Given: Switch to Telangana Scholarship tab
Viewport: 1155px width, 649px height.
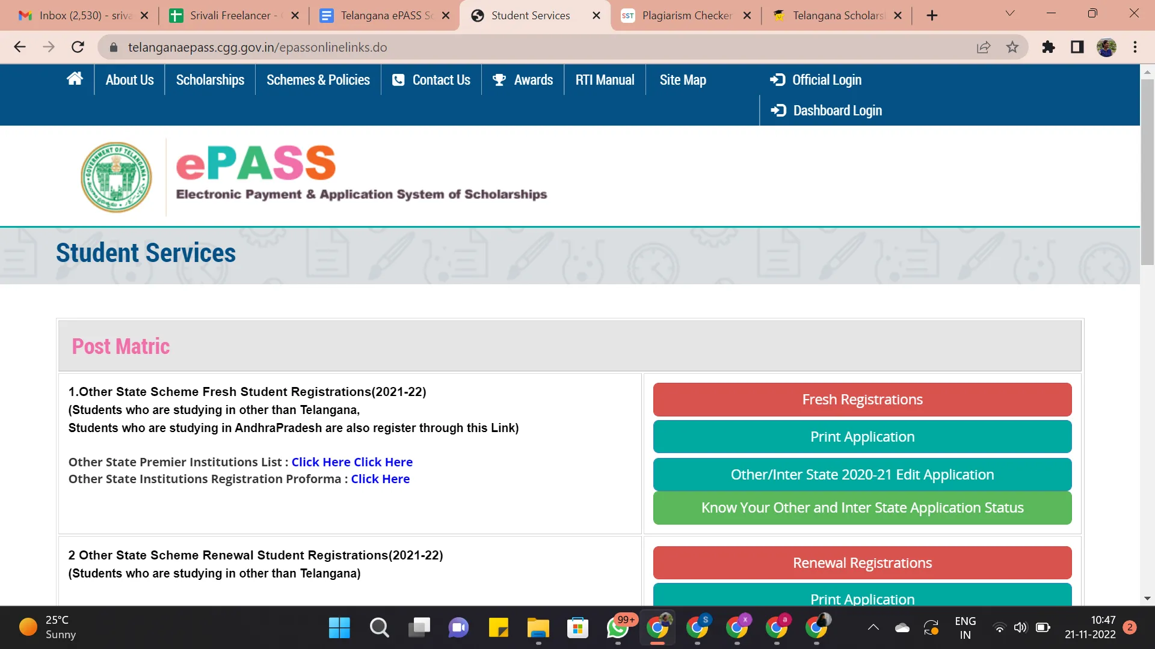Looking at the screenshot, I should [836, 16].
